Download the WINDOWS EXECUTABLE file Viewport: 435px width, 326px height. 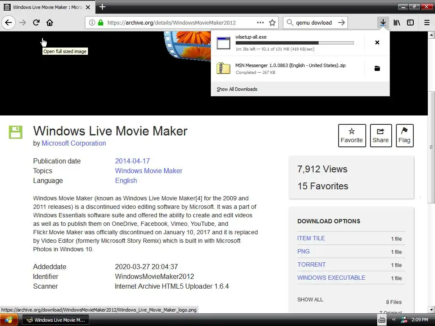[331, 278]
